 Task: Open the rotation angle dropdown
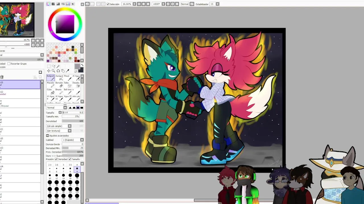163,4
